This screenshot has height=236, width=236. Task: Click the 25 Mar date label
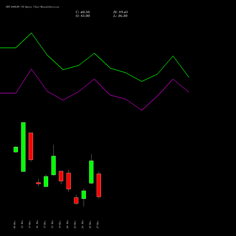90,225
